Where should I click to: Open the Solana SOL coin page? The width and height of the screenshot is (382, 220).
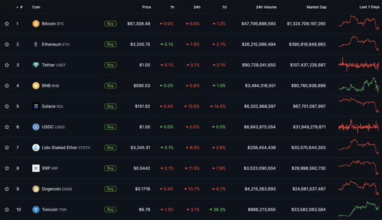click(x=53, y=106)
